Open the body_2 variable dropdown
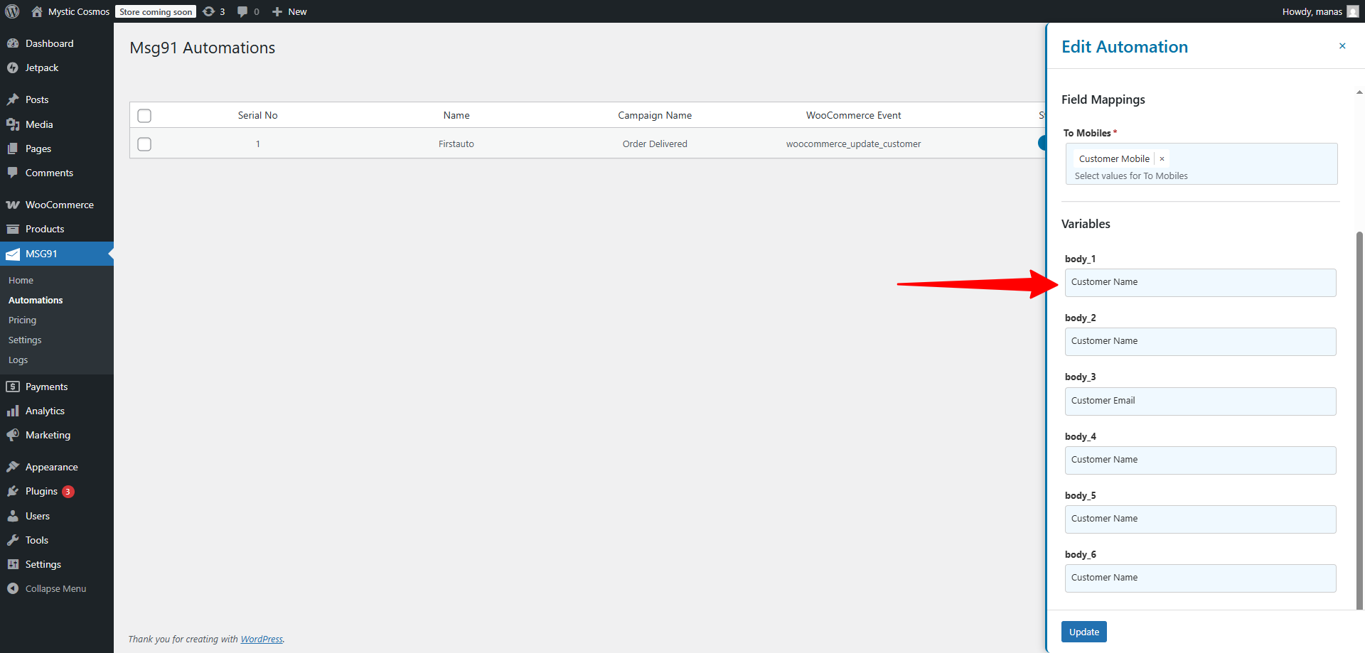The width and height of the screenshot is (1365, 653). [x=1200, y=341]
